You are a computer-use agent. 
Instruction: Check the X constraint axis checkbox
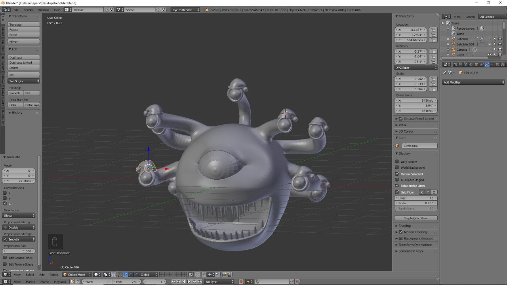point(5,193)
